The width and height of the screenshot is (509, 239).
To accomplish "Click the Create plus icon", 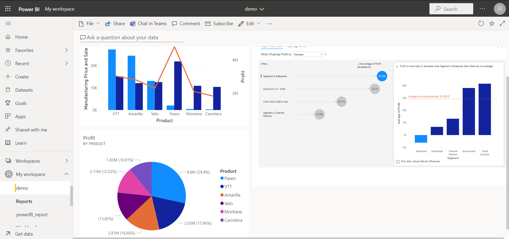I will [x=8, y=77].
